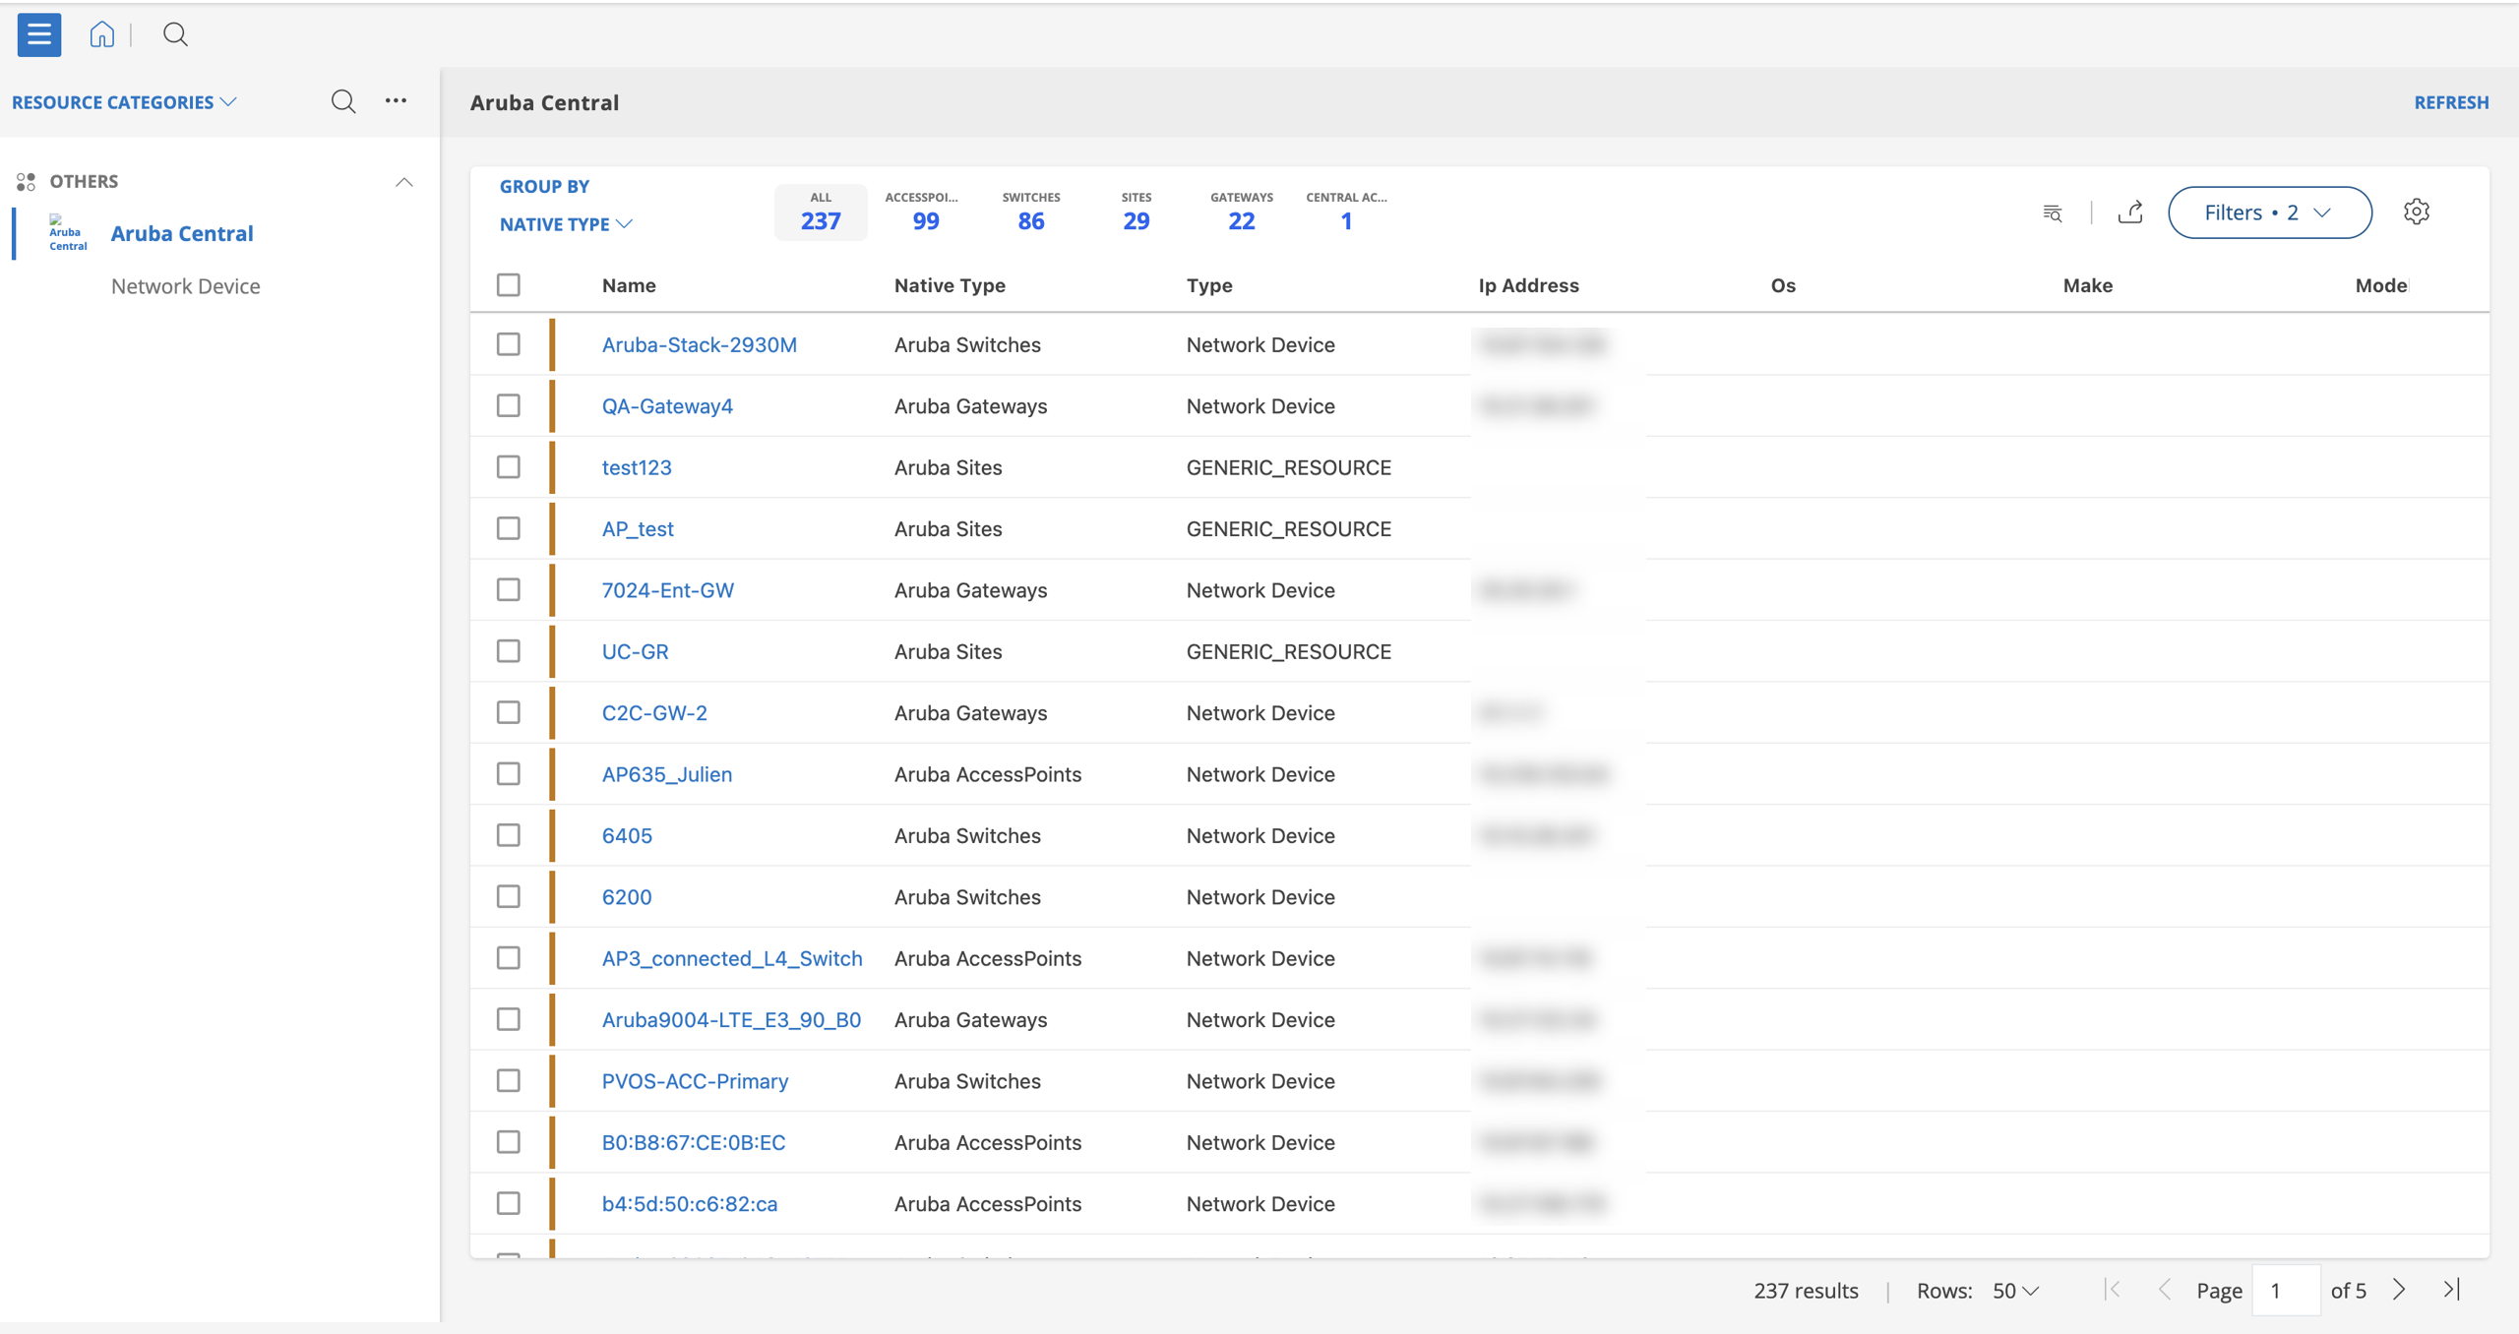
Task: Sort by the Native Type column header
Action: pyautogui.click(x=950, y=285)
